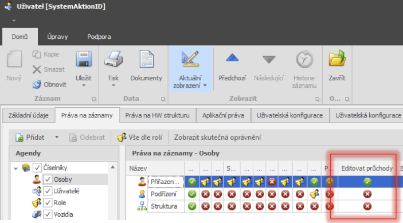
Task: Open the Práva na záznamy tab
Action: coord(87,115)
